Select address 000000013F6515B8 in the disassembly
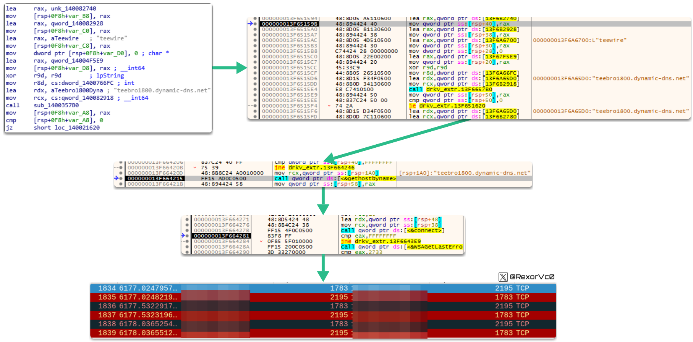The image size is (693, 342). [x=290, y=51]
